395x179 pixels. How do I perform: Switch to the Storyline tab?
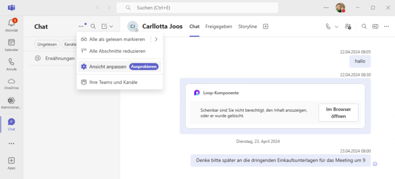pos(248,26)
